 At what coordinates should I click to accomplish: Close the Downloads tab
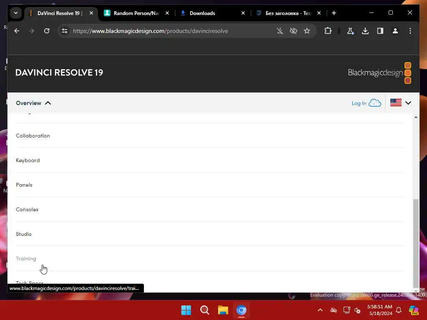click(x=243, y=13)
